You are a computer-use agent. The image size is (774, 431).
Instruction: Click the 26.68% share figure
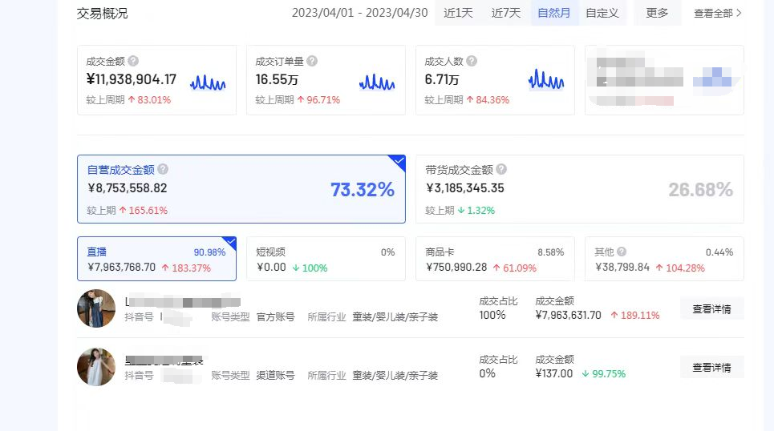[700, 189]
